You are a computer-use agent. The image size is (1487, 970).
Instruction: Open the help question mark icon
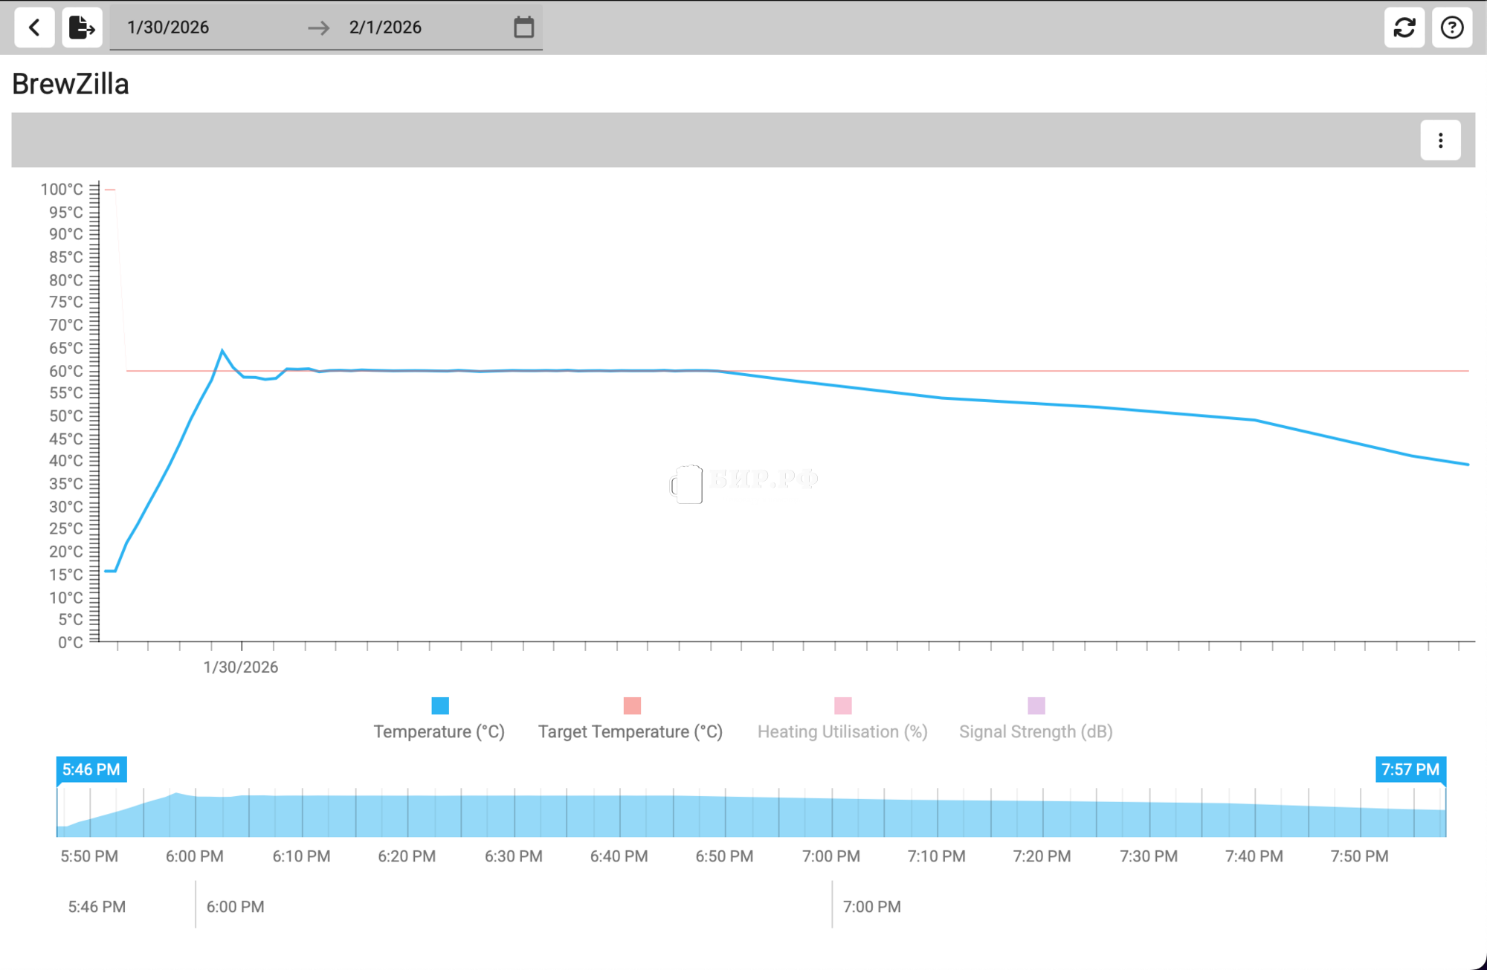click(x=1451, y=28)
